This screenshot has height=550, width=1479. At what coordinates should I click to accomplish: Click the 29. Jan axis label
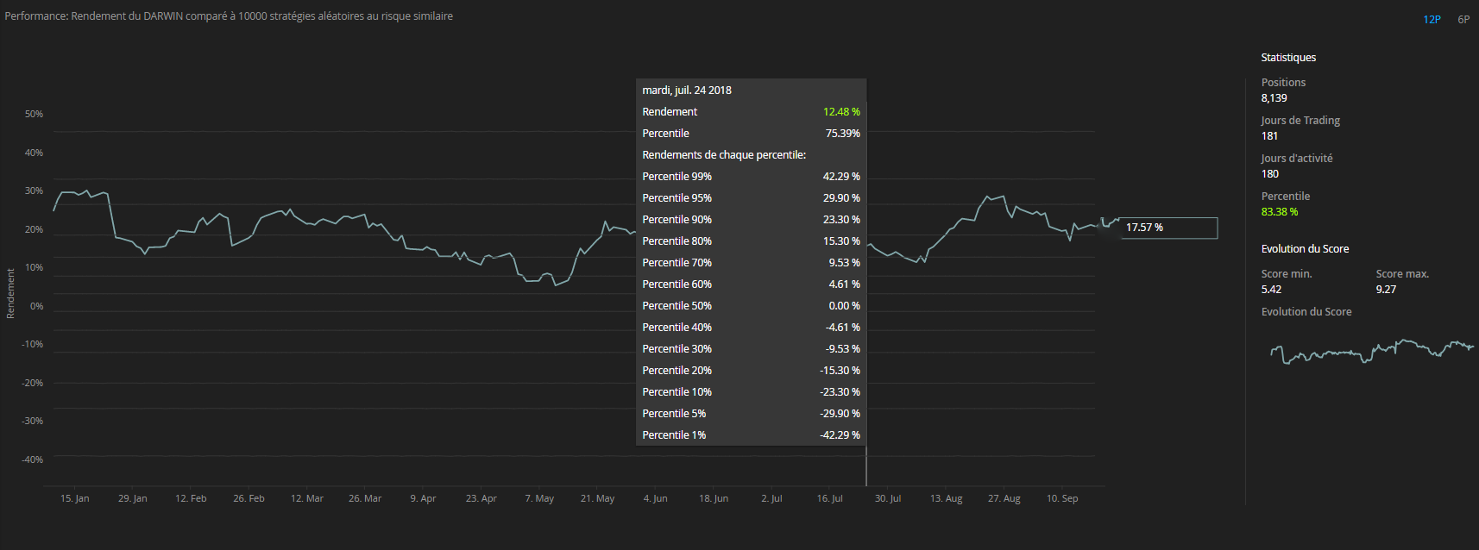[x=133, y=498]
